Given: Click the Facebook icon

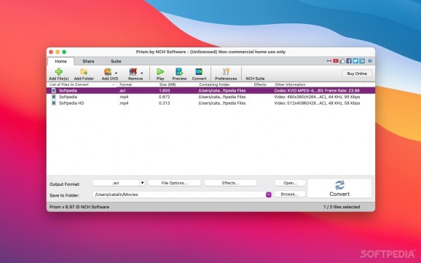Looking at the screenshot, I should point(349,61).
